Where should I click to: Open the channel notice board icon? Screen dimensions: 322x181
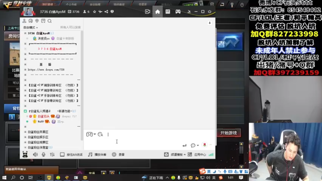[43, 21]
